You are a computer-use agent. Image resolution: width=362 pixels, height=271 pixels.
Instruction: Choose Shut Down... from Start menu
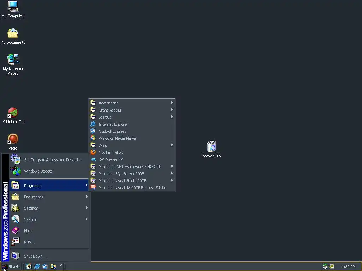click(49, 256)
